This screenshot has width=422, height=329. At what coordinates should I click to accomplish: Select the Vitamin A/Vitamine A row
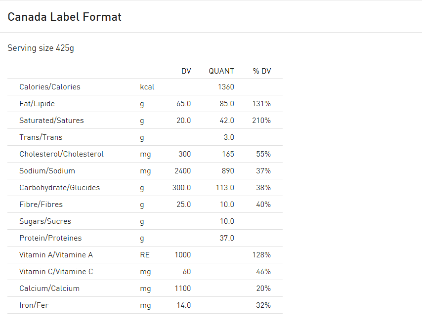(145, 255)
